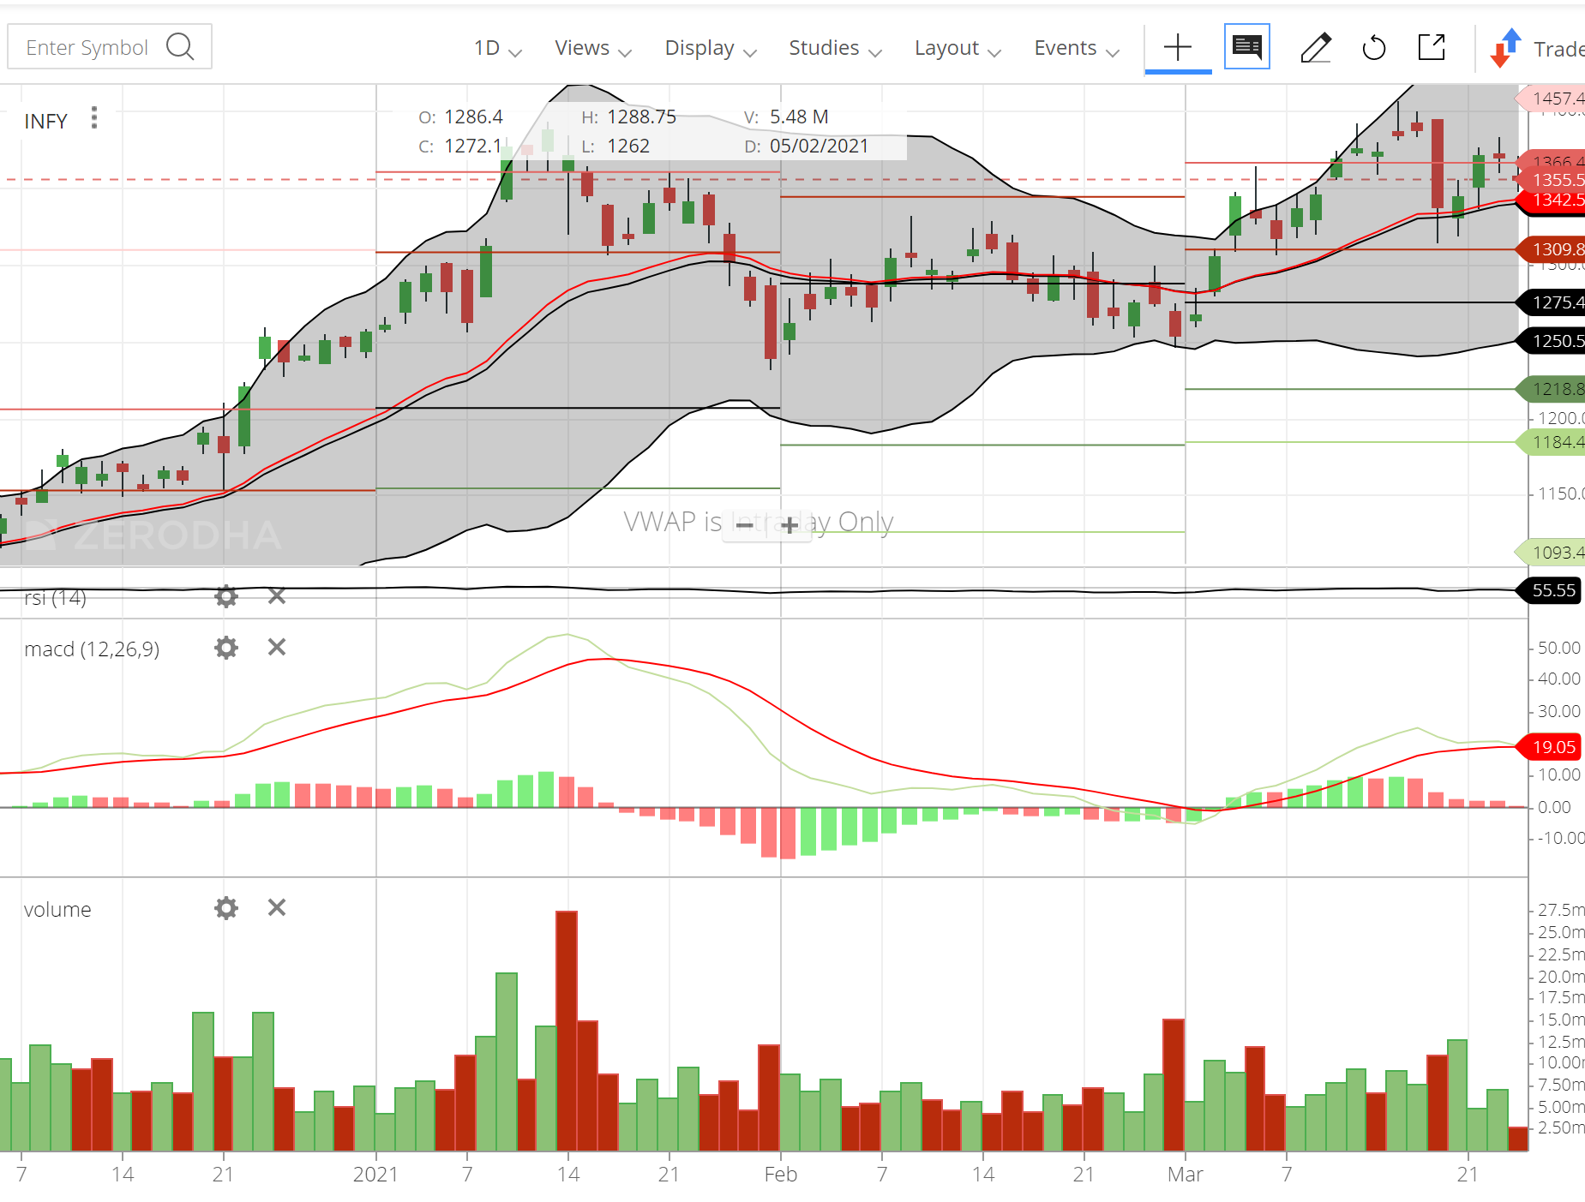This screenshot has width=1585, height=1202.
Task: Click the INFY symbol label
Action: (x=45, y=122)
